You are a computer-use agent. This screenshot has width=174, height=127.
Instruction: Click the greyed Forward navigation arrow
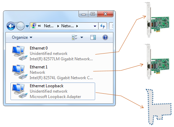coord(20,26)
